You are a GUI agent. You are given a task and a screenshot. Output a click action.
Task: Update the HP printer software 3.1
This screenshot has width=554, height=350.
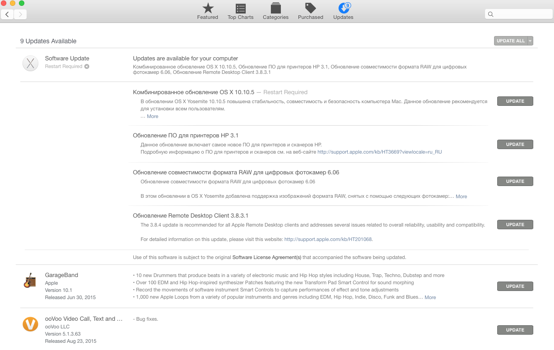(x=515, y=145)
